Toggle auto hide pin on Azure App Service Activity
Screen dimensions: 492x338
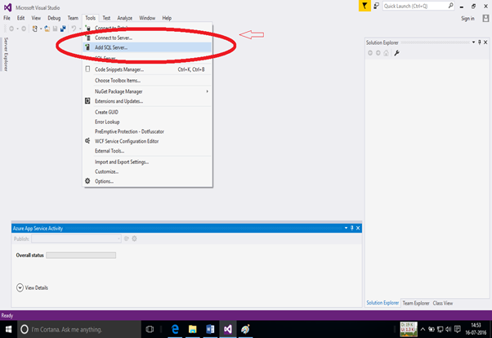[x=351, y=228]
